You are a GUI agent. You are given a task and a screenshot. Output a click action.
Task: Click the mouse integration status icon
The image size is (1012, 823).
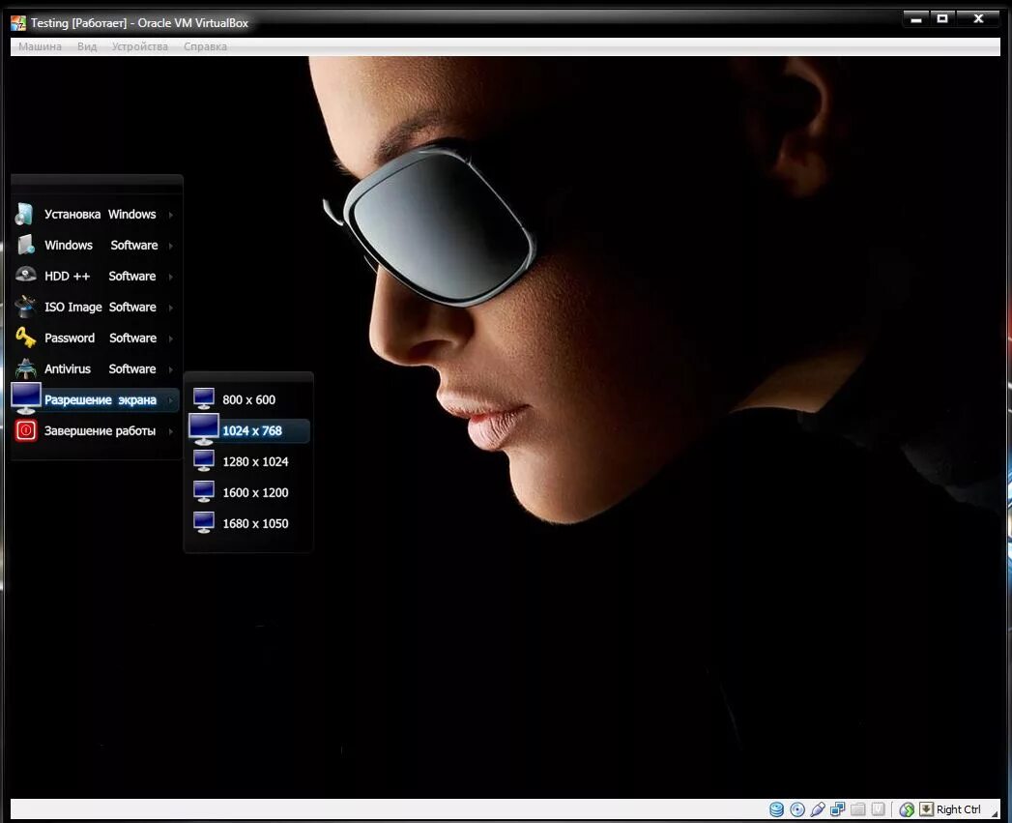[906, 809]
